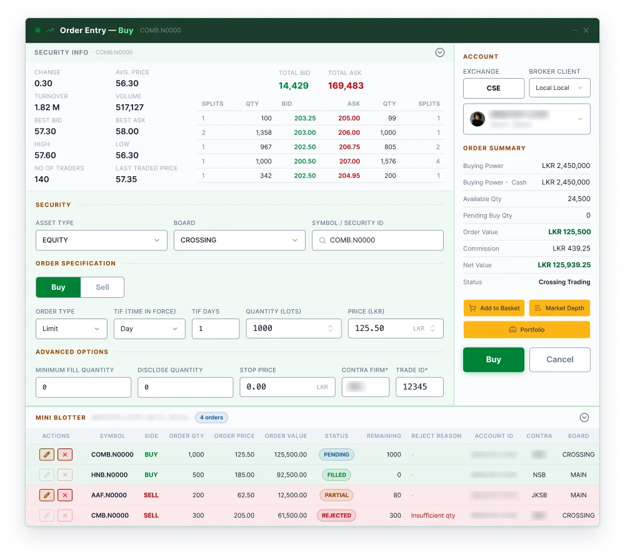
Task: Minimize the Order Entry window
Action: 574,30
